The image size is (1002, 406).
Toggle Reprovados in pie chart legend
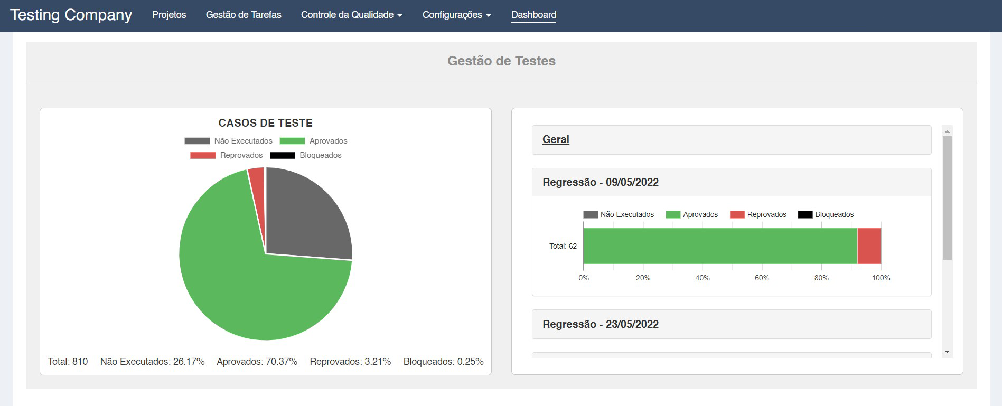[227, 155]
